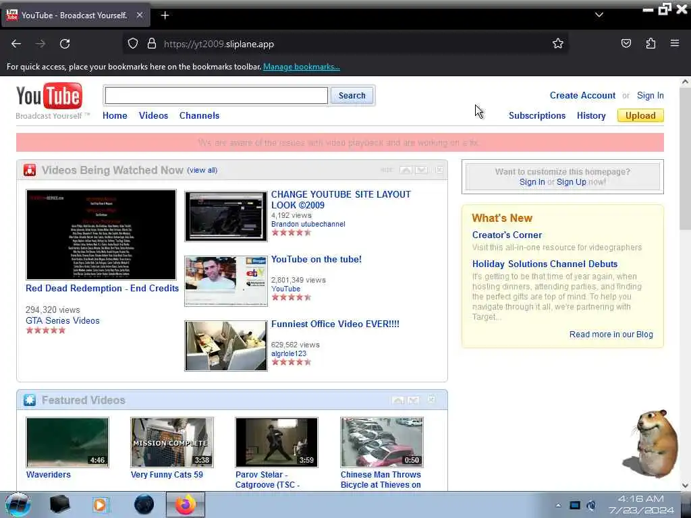Open a new tab with plus icon
This screenshot has width=691, height=518.
pyautogui.click(x=165, y=16)
